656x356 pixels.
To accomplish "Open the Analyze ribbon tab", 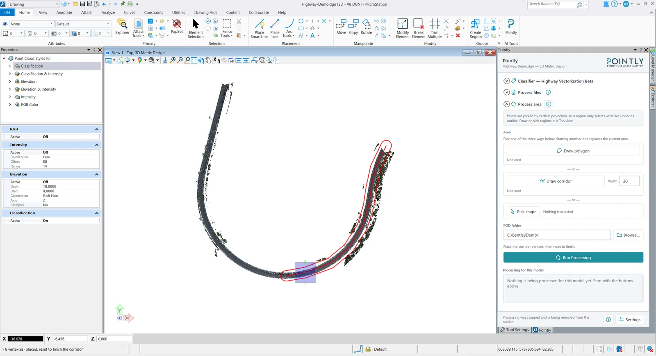I will tap(108, 12).
